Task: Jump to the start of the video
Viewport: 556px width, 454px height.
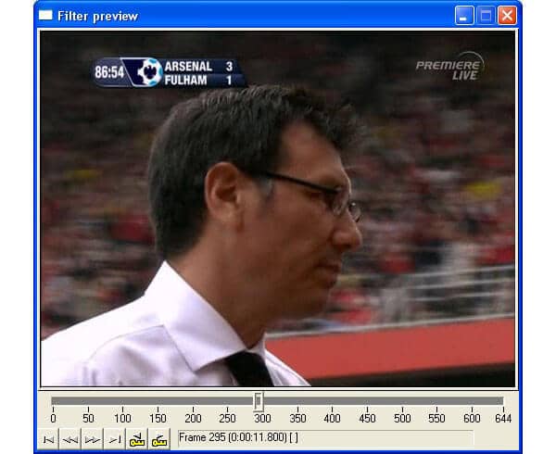Action: click(47, 438)
